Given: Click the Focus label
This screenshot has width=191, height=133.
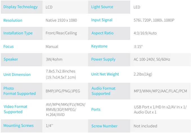Looking at the screenshot, I should pos(8,46).
